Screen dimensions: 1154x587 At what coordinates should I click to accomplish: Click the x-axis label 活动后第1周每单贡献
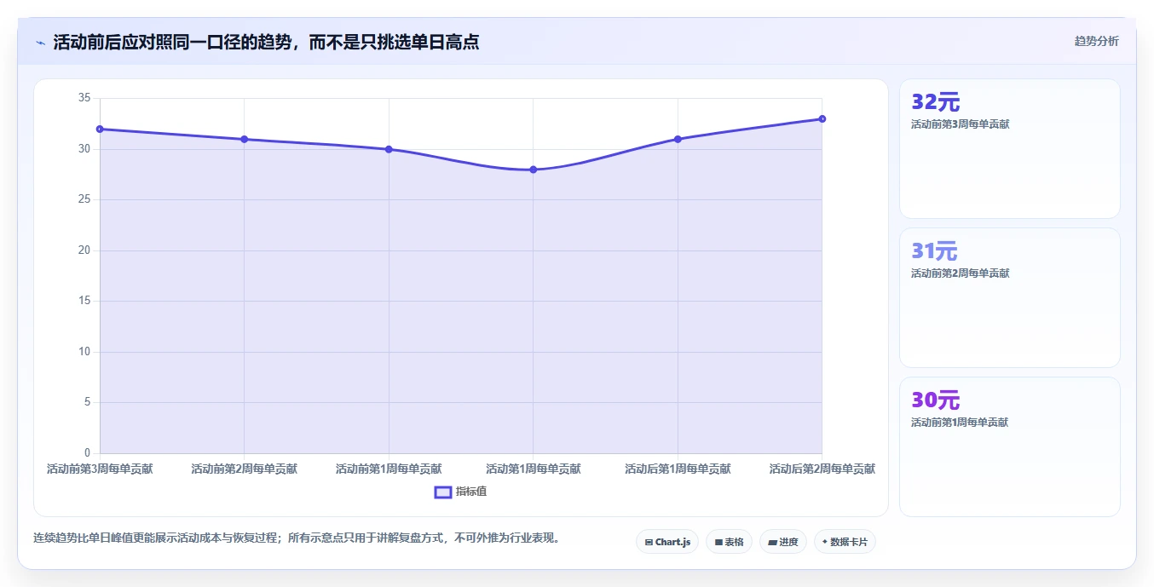tap(678, 469)
